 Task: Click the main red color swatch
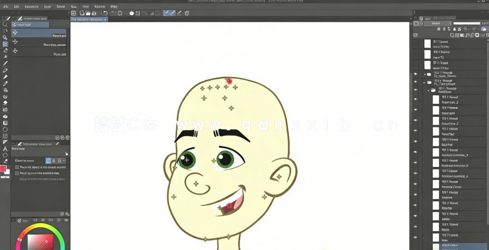[3, 169]
